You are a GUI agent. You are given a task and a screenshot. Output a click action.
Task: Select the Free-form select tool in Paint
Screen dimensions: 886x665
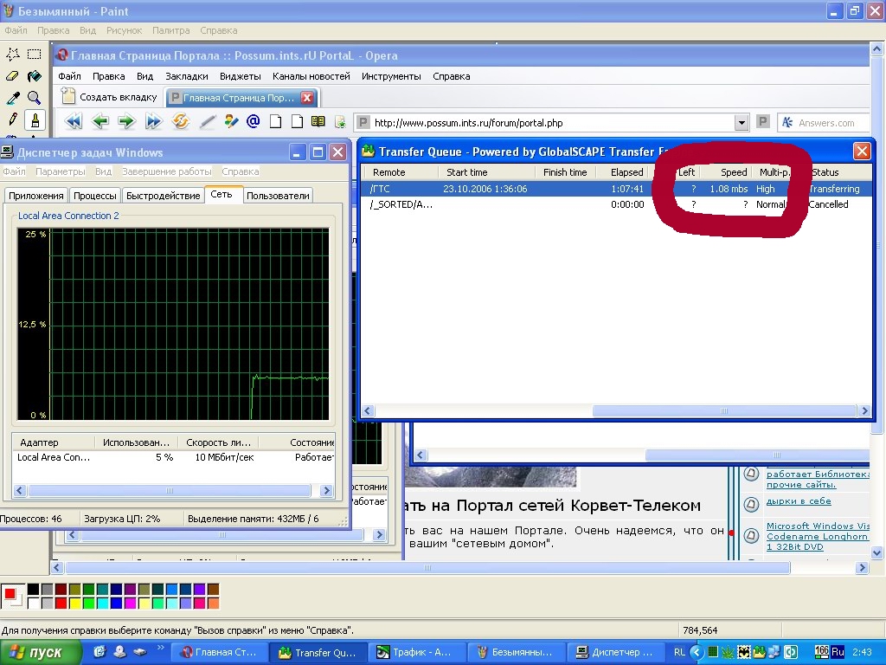(x=13, y=54)
